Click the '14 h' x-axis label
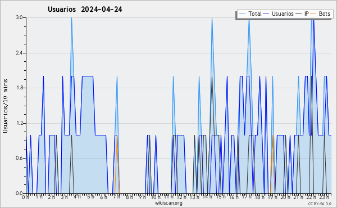Viewport: 337px width, 208px height. [207, 197]
